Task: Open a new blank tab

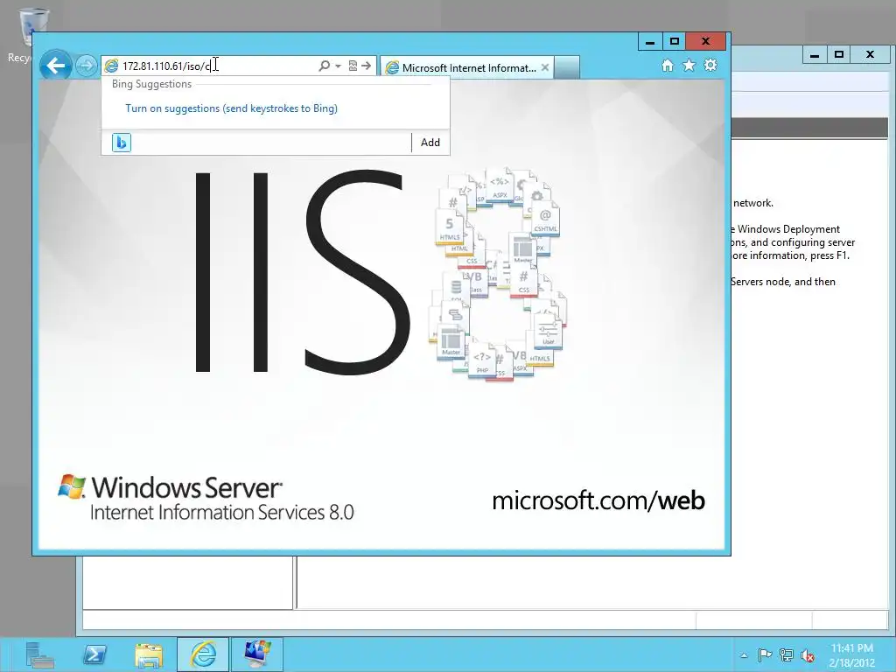Action: (x=567, y=67)
